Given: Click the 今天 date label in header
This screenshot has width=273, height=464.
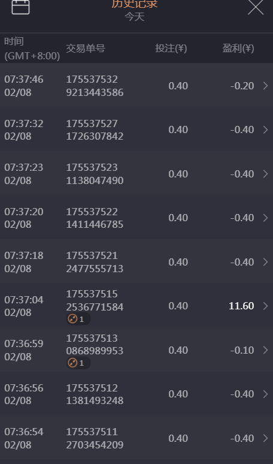Looking at the screenshot, I should click(135, 17).
